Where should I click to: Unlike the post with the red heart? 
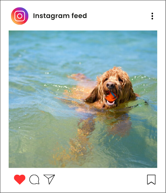(x=20, y=179)
